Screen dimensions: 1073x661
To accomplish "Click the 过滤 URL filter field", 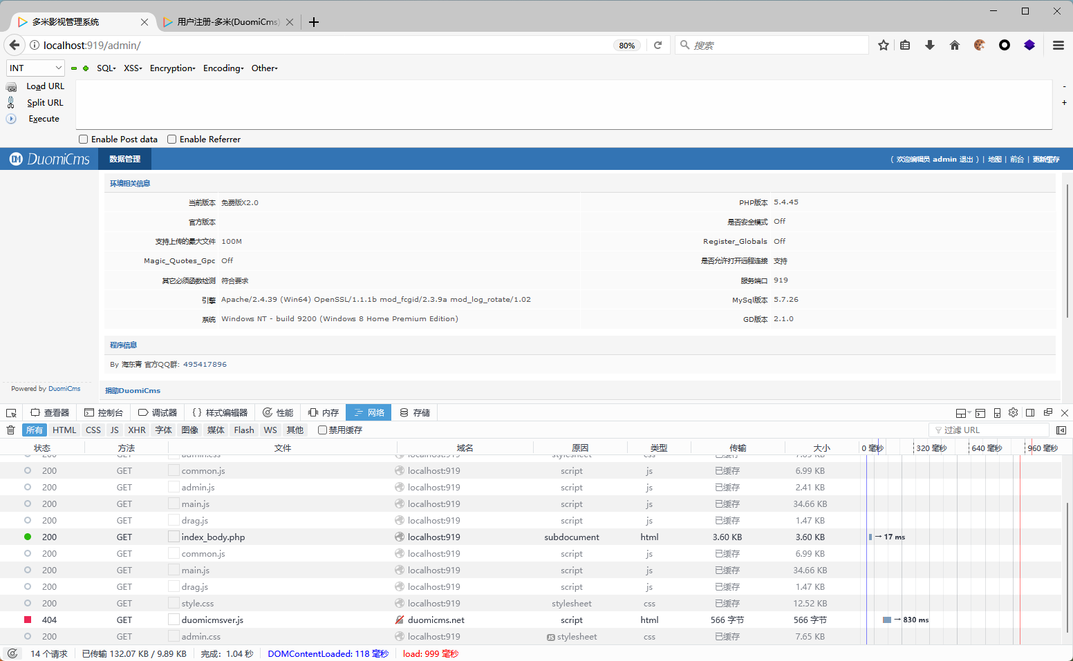I will point(989,430).
